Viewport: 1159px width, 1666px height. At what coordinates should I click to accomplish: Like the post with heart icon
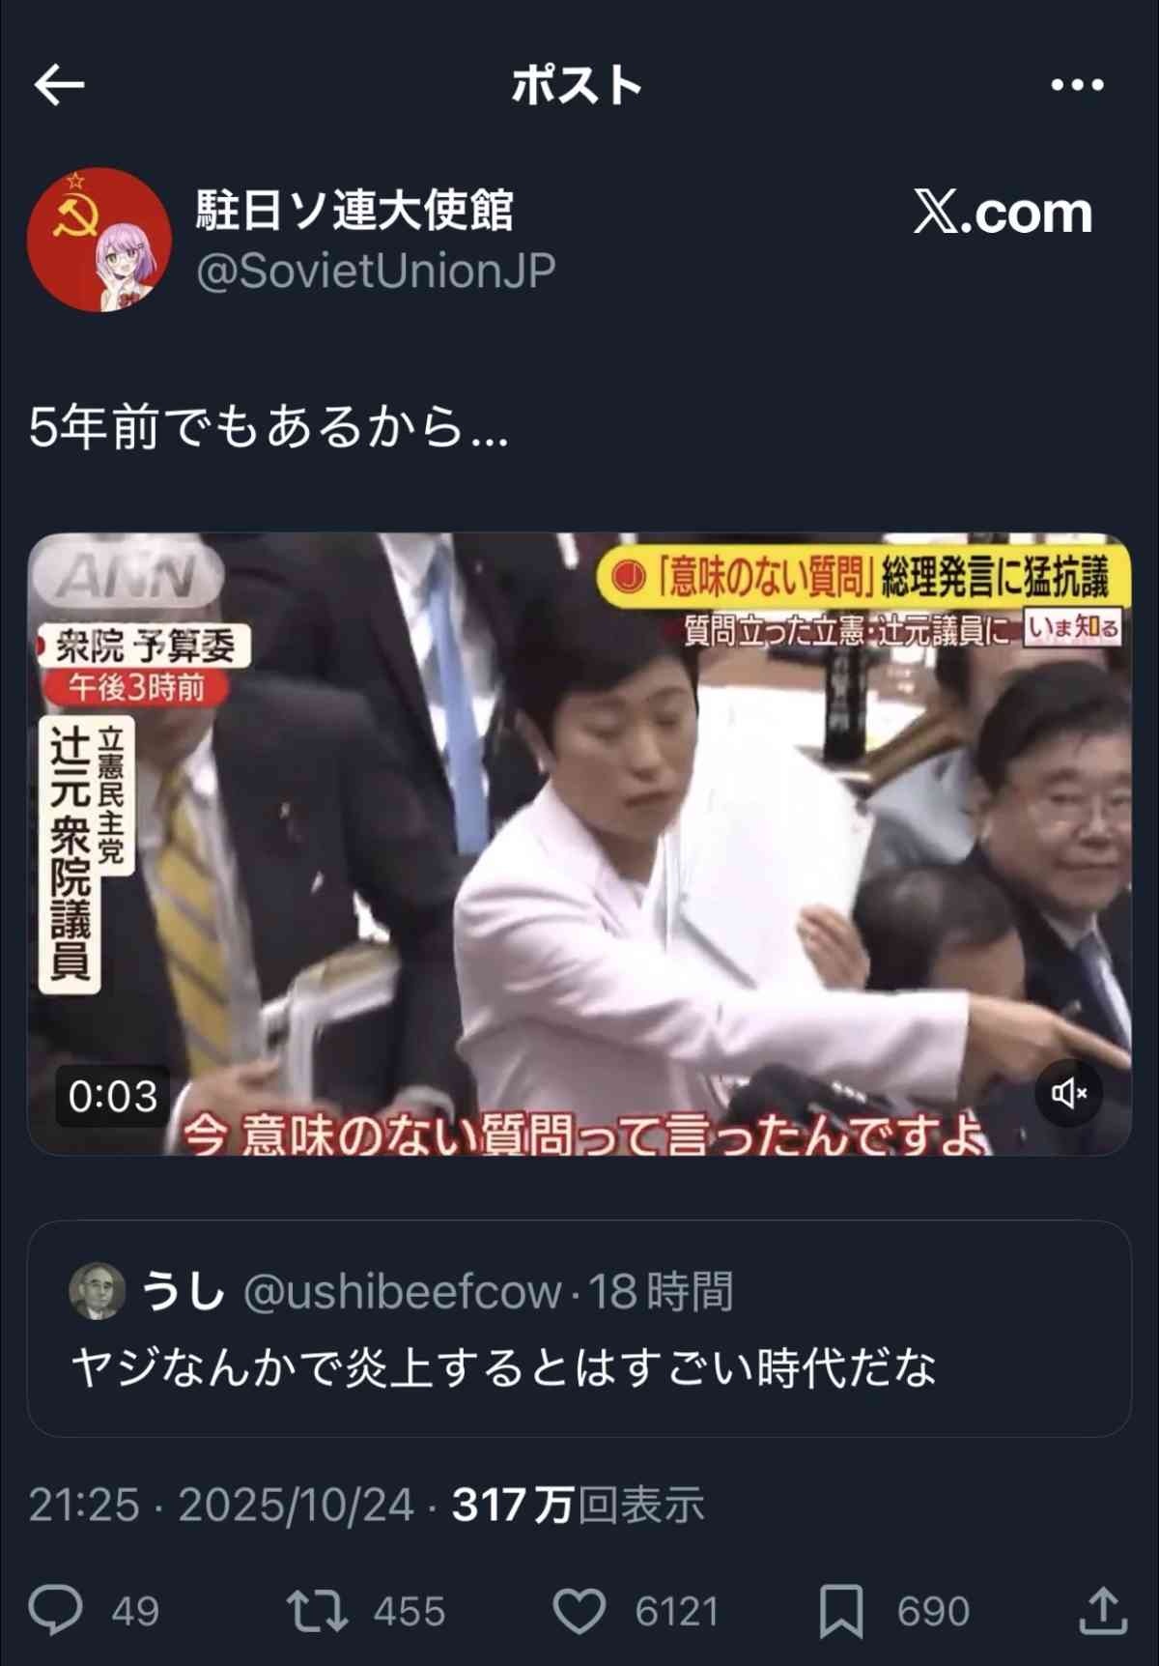579,1611
